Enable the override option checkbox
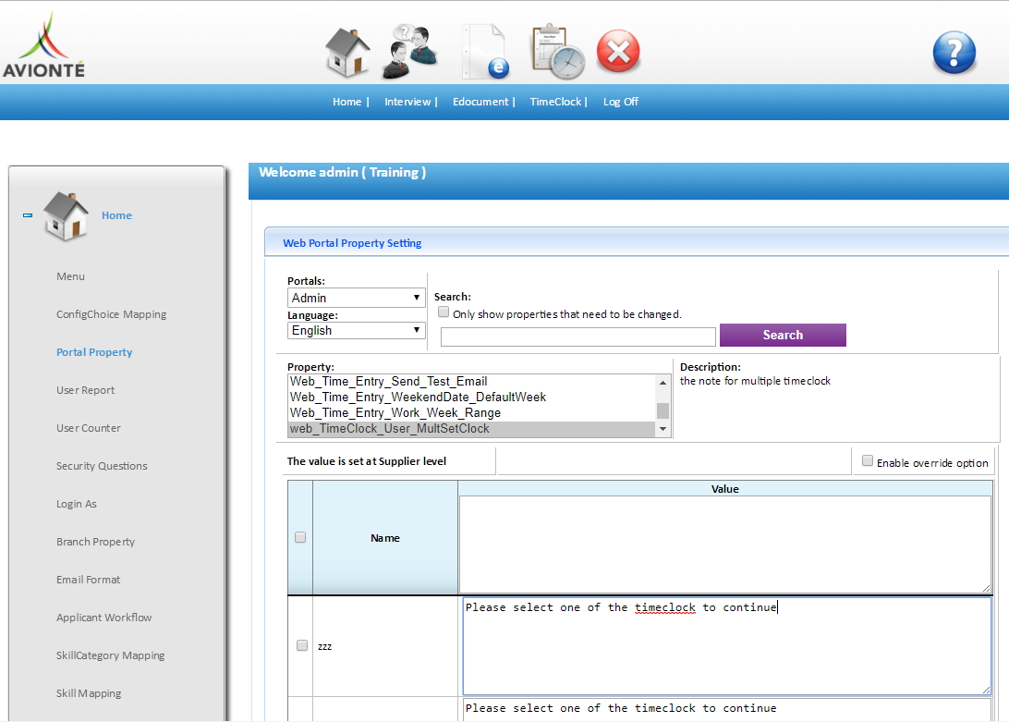1009x722 pixels. point(868,461)
